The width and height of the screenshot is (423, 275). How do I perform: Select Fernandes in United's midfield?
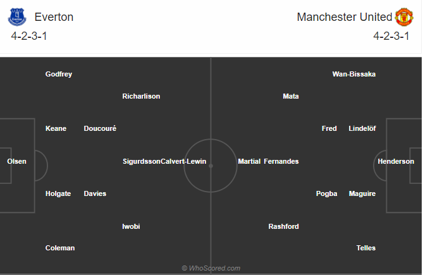[281, 161]
